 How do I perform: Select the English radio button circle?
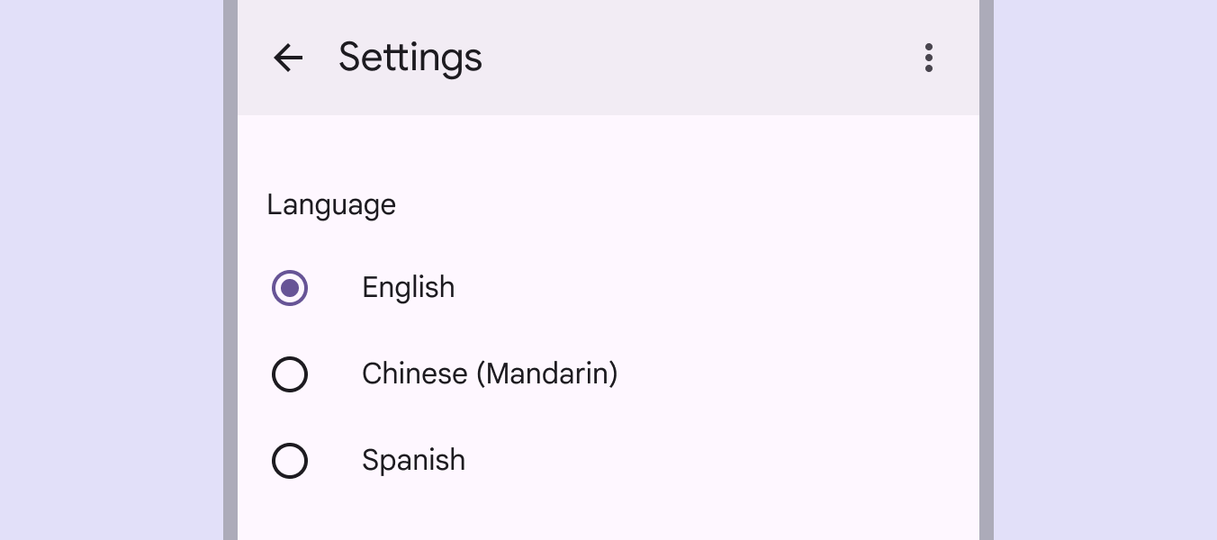(290, 288)
